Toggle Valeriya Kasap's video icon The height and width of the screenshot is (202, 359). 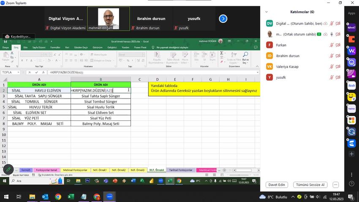coord(338,67)
